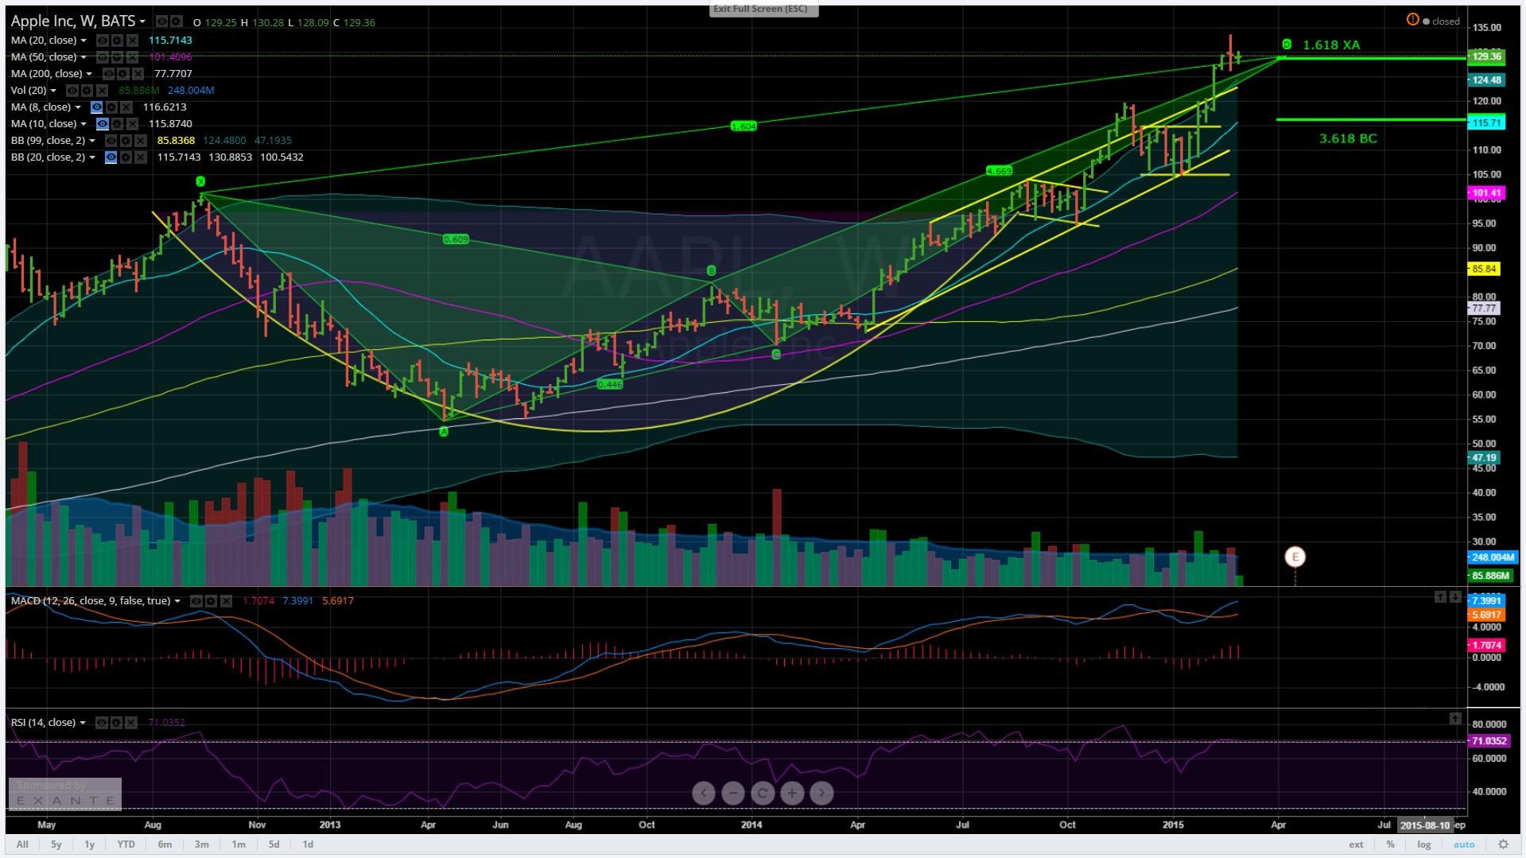This screenshot has height=858, width=1526.
Task: Toggle visibility of Apple Inc price series
Action: tap(162, 21)
